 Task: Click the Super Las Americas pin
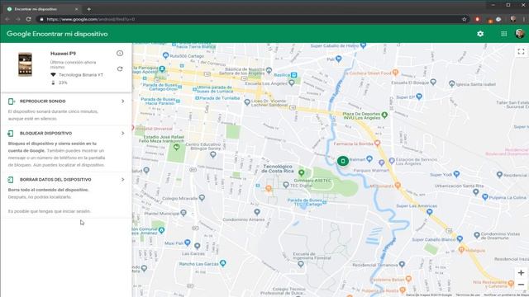(x=429, y=212)
